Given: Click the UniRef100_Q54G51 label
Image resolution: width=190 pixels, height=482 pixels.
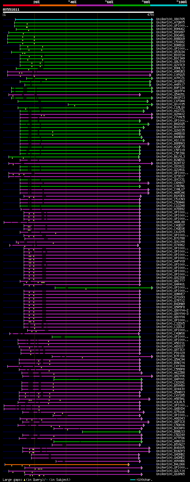Looking at the screenshot, I should tap(170, 94).
